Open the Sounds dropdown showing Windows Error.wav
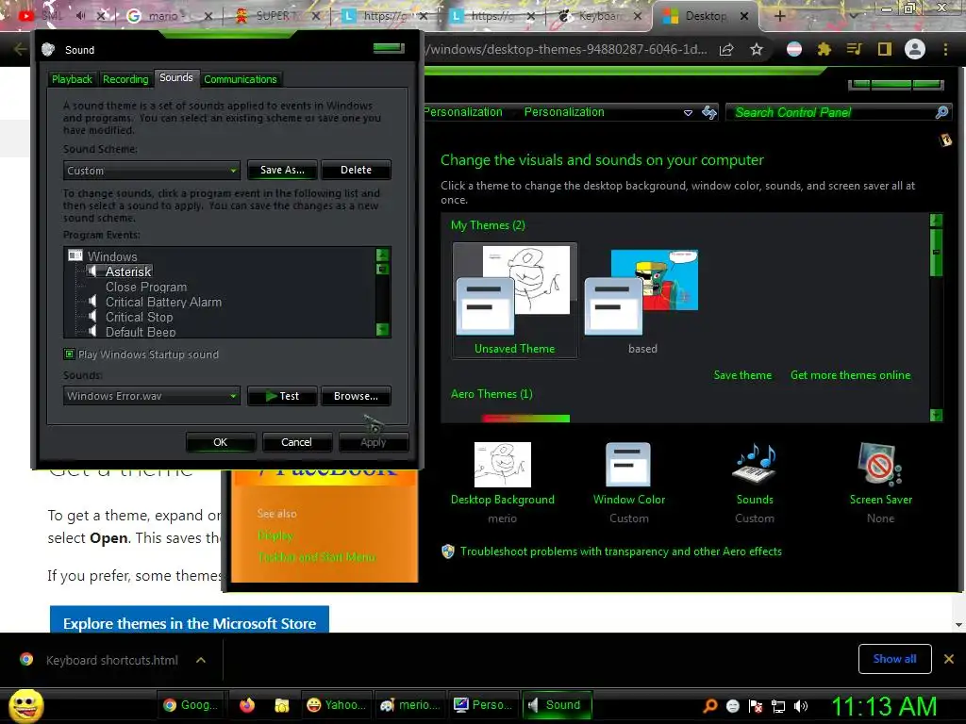 pos(152,396)
